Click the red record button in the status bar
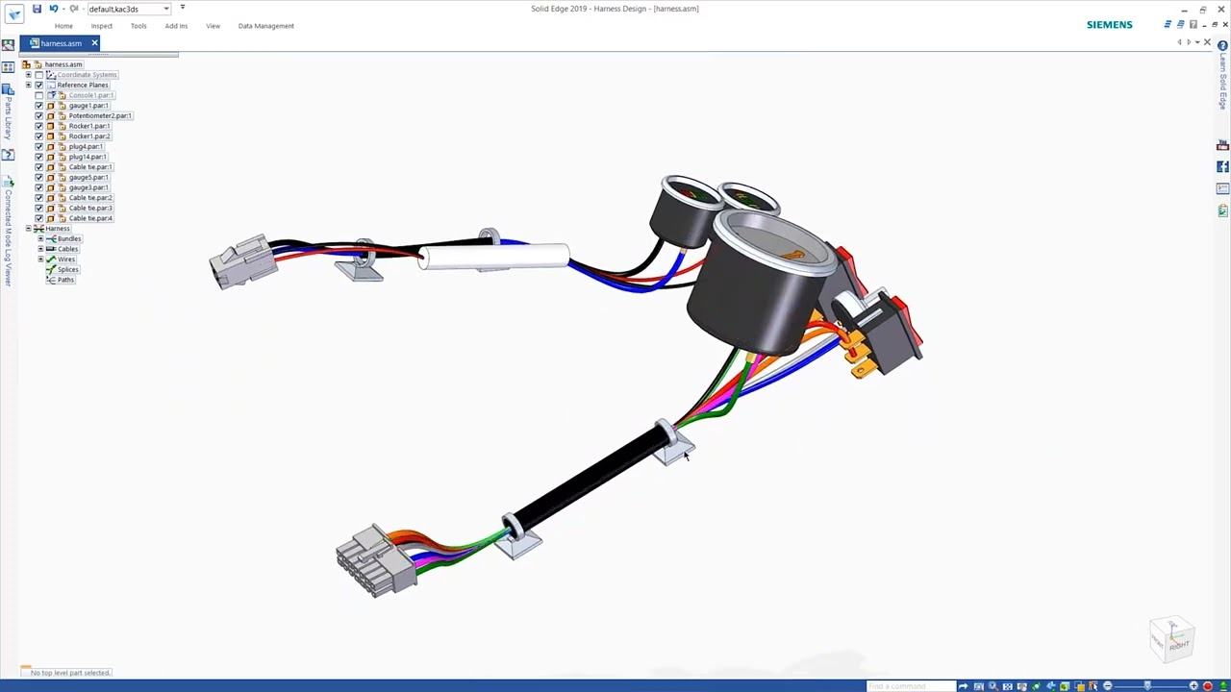 (1207, 685)
